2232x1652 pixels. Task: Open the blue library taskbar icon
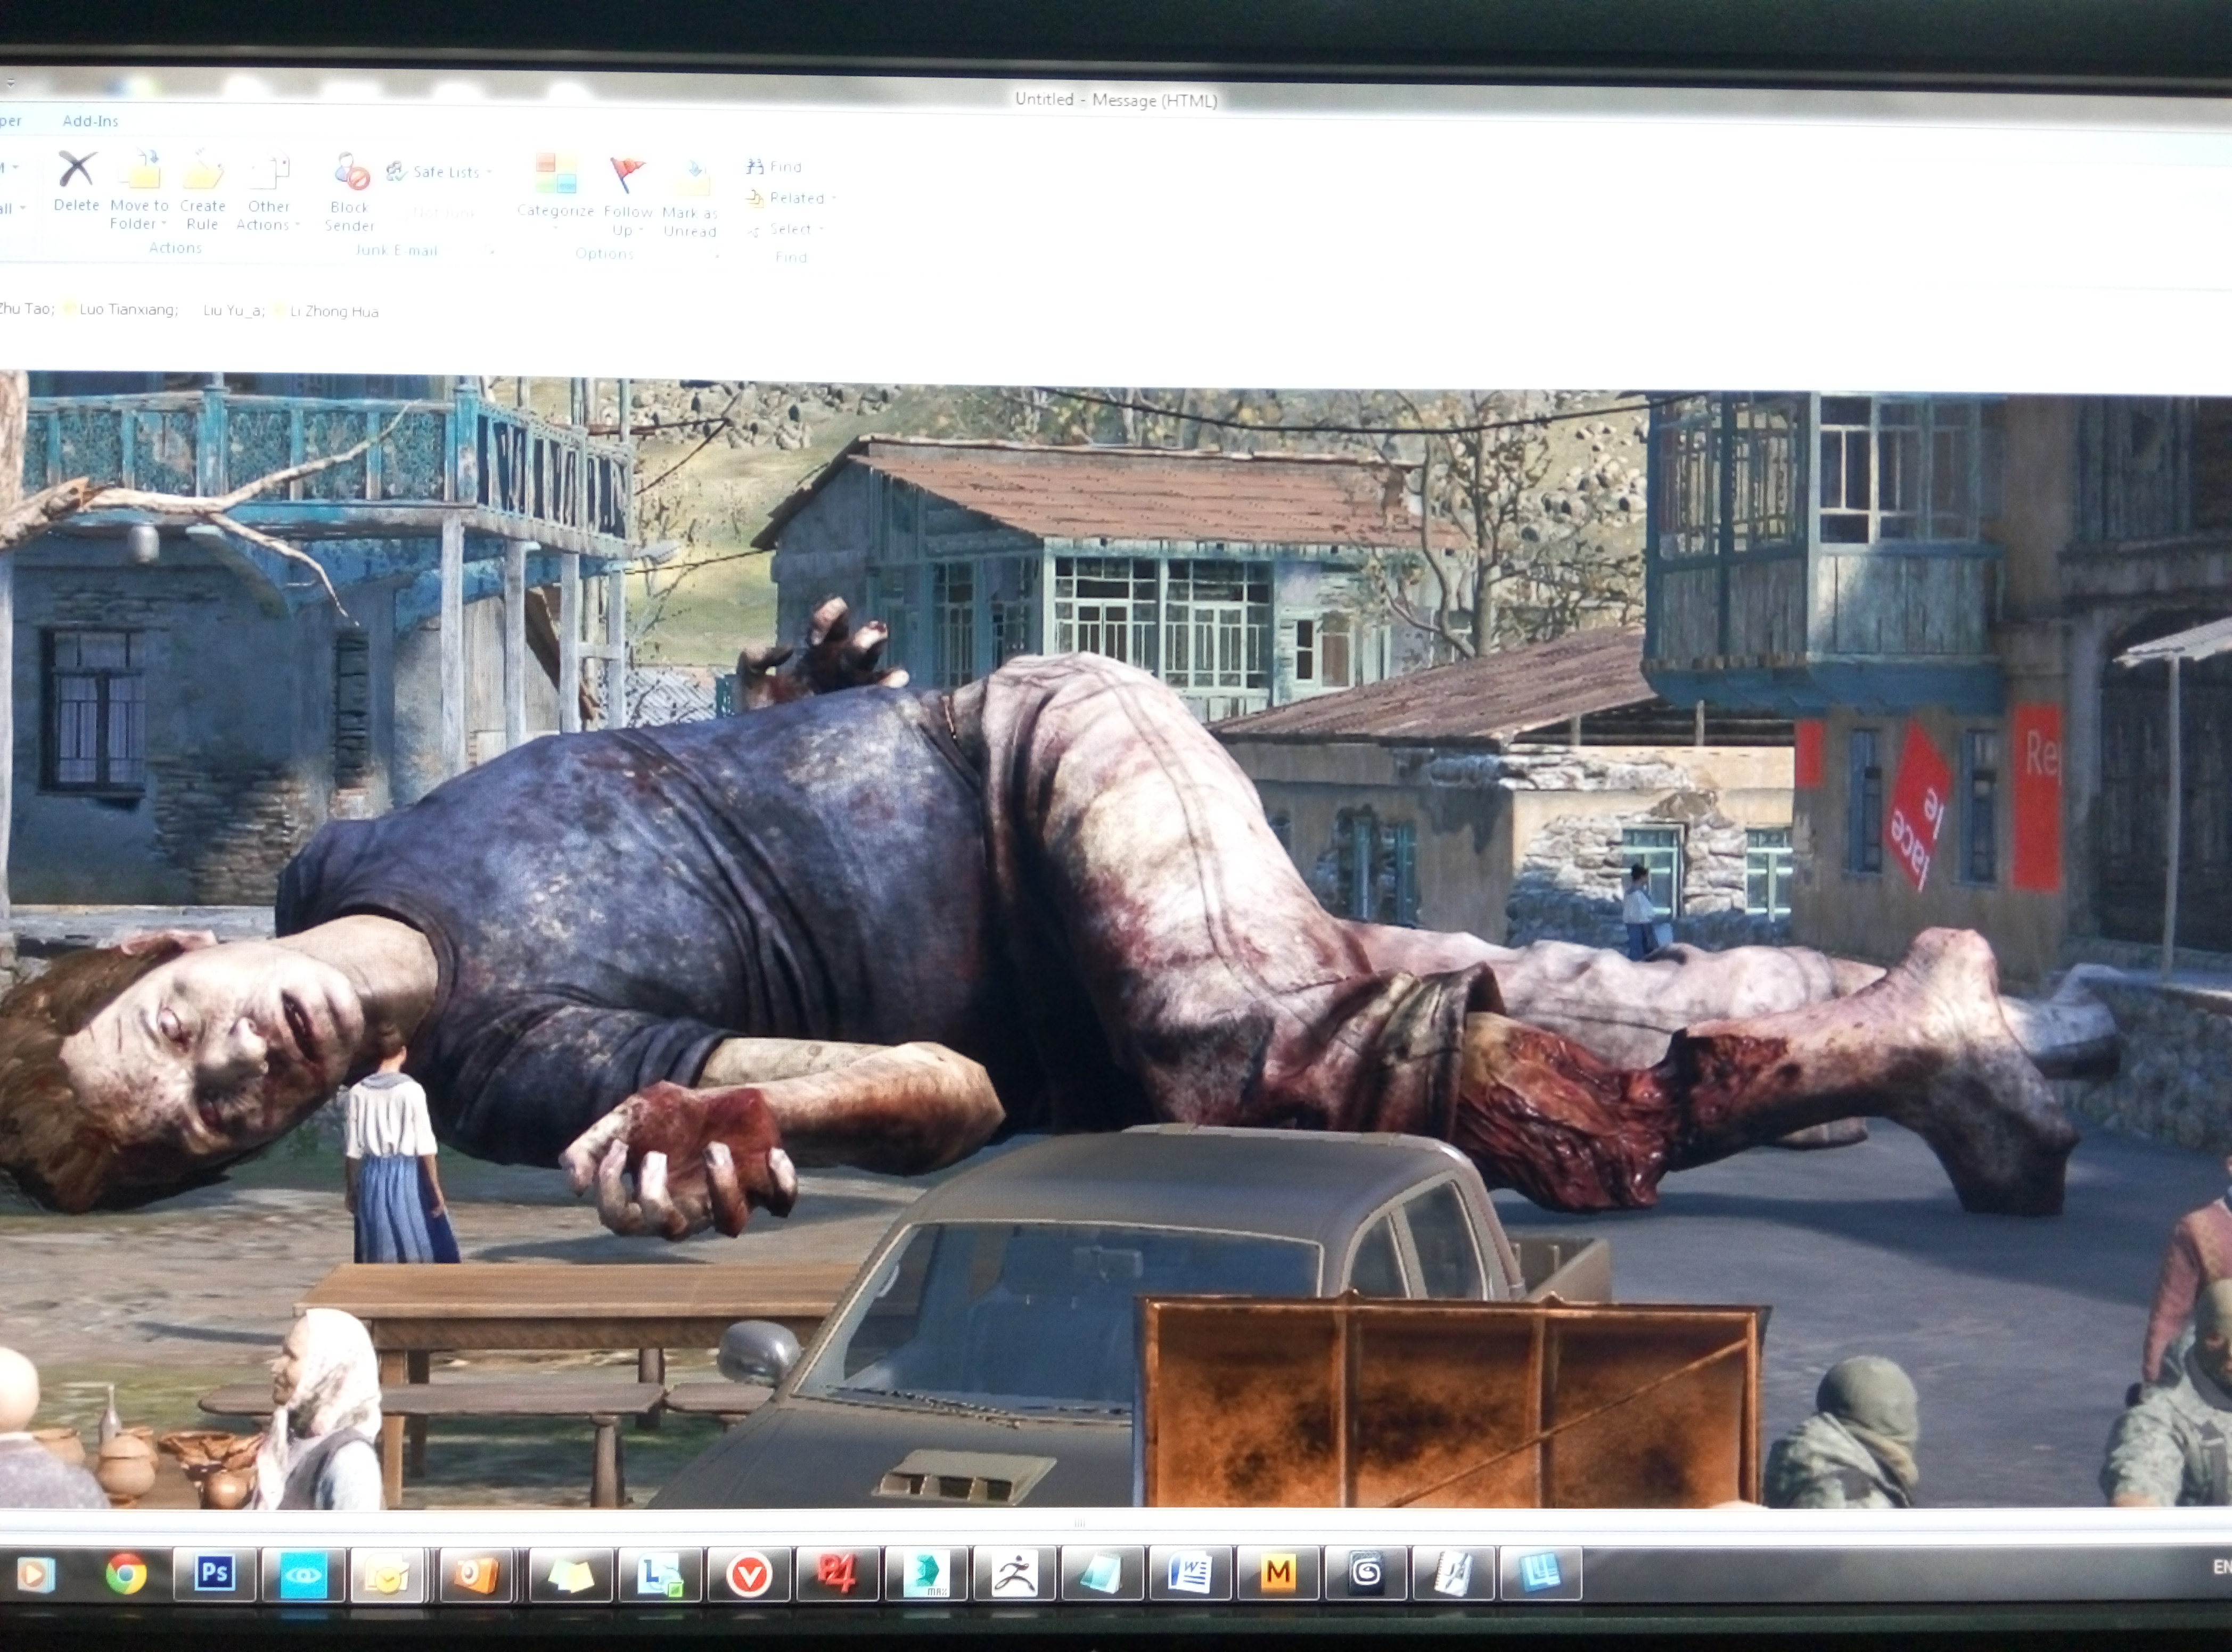click(1541, 1573)
